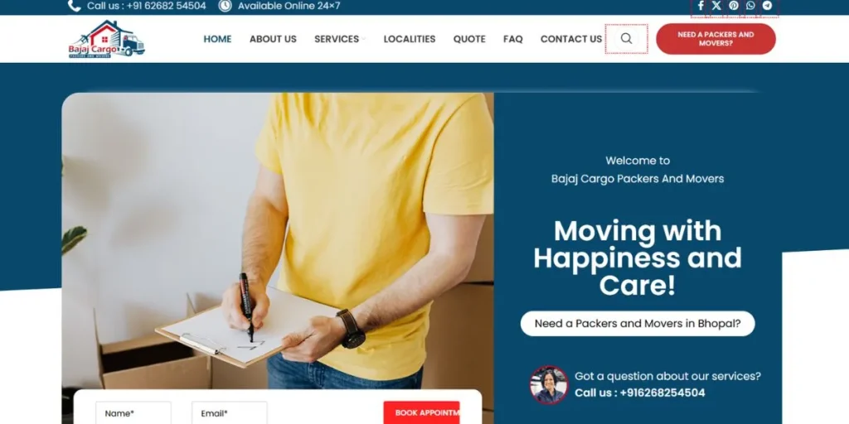Open the Facebook social icon
Screen dimensions: 849x424
click(700, 6)
